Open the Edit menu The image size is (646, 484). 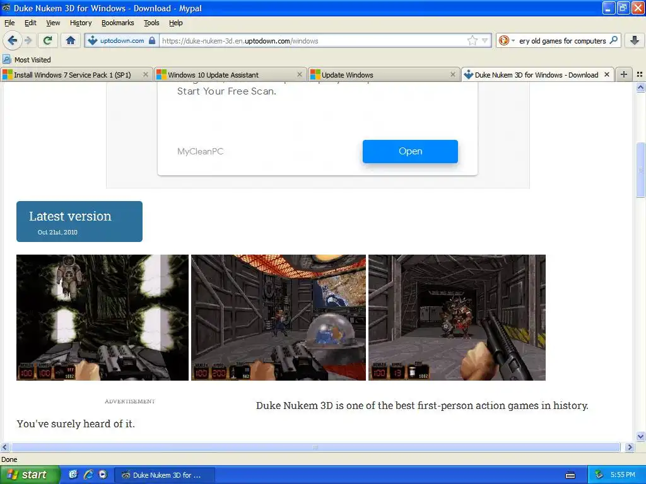coord(30,23)
